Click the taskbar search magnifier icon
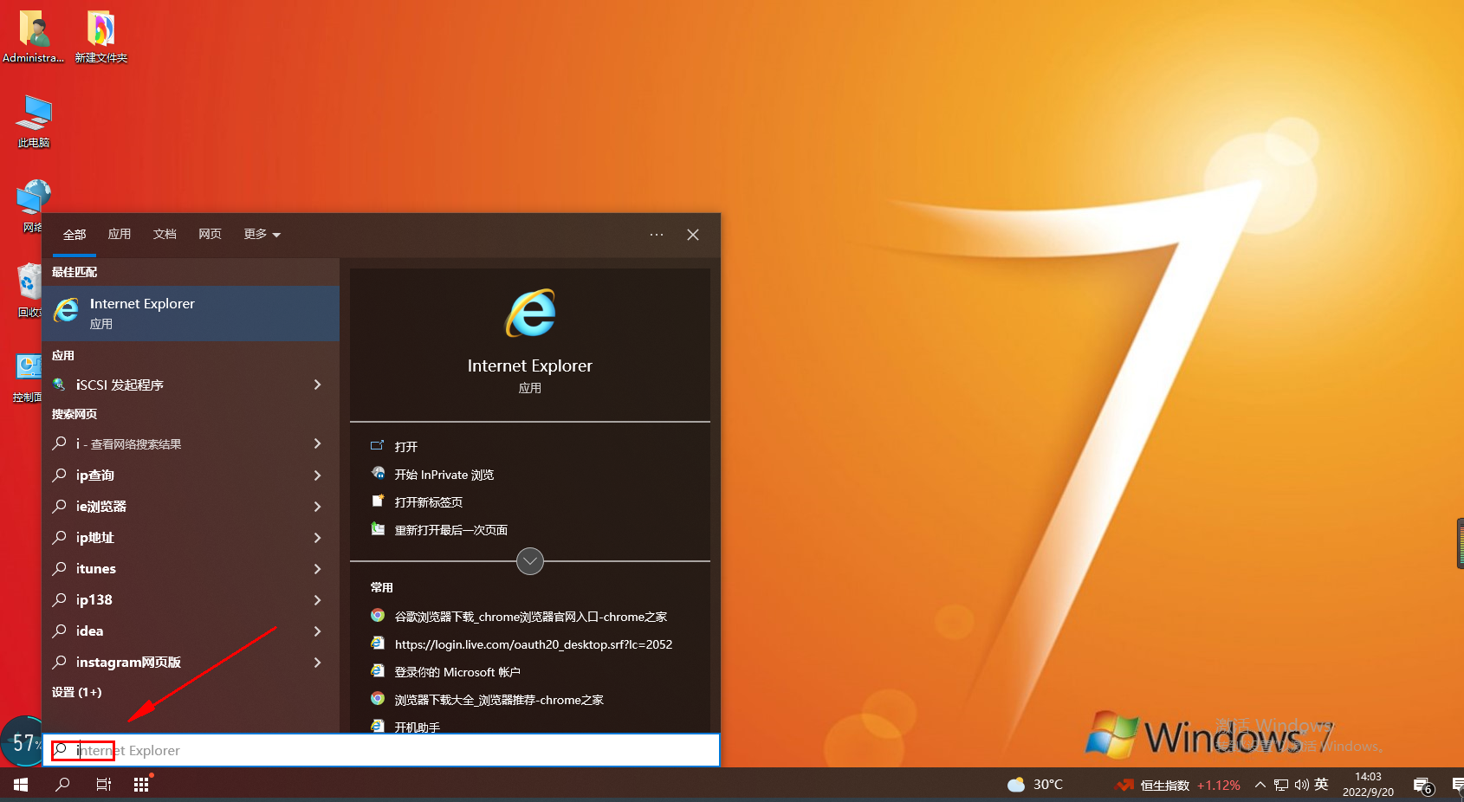The width and height of the screenshot is (1464, 802). pos(62,785)
